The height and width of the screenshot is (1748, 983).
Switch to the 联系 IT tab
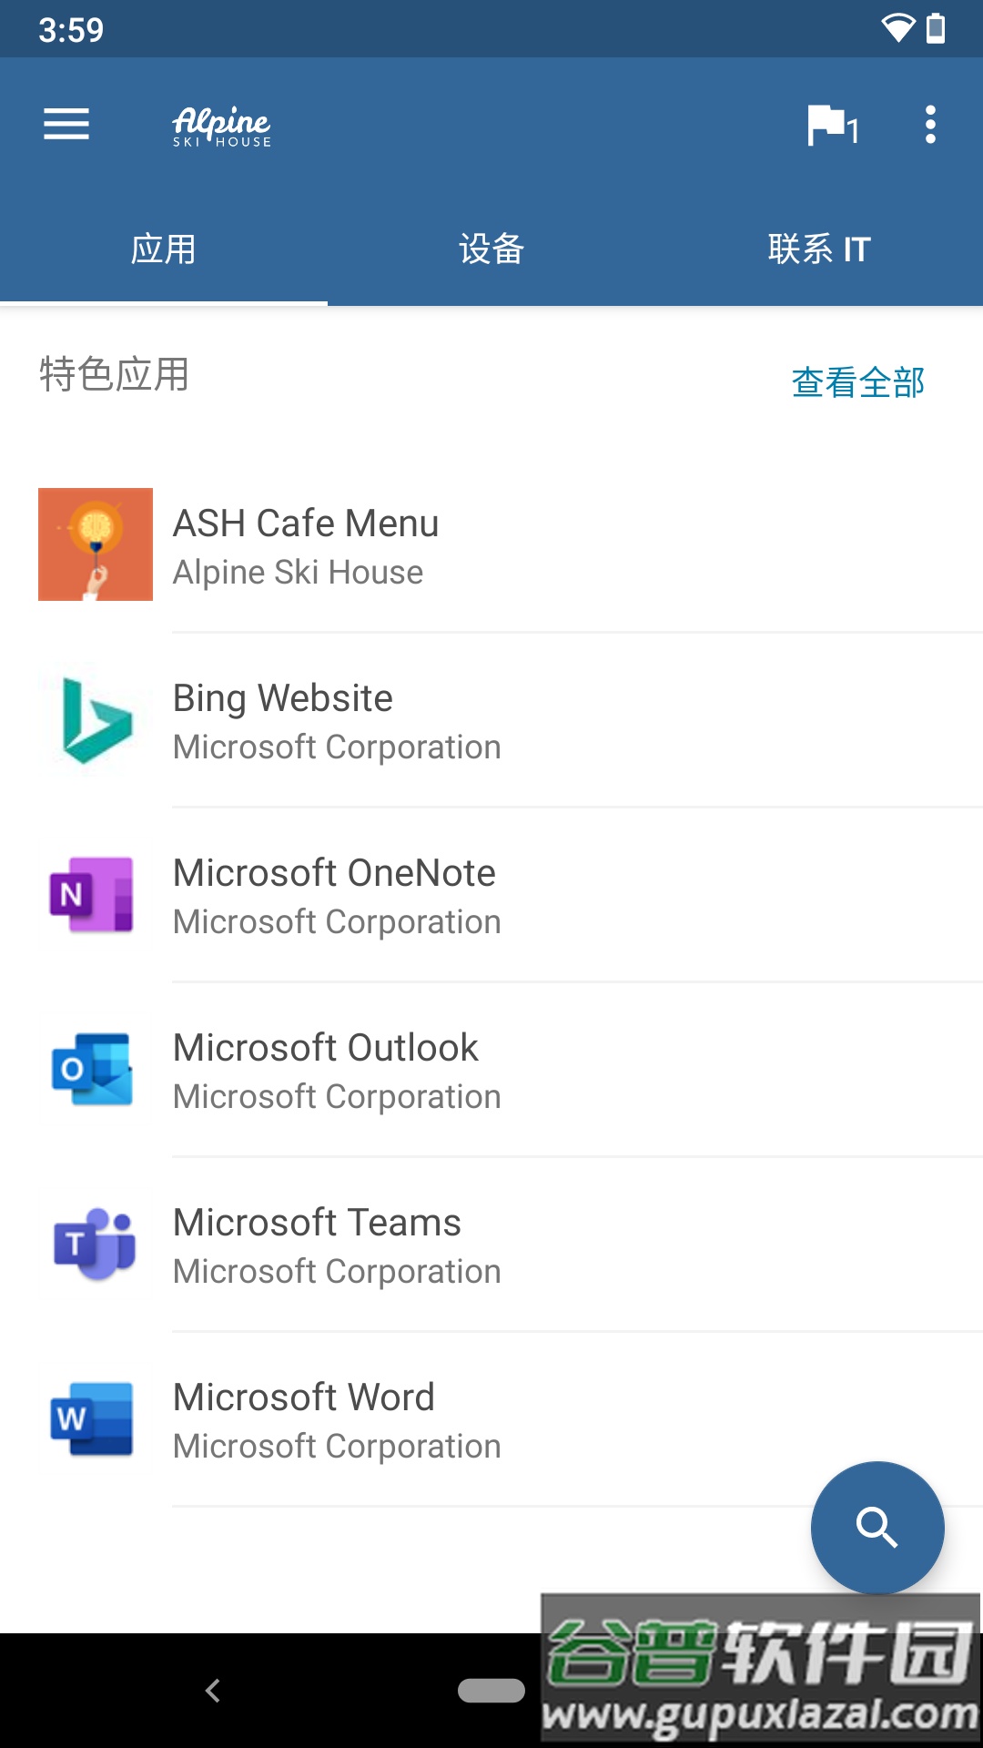click(819, 249)
